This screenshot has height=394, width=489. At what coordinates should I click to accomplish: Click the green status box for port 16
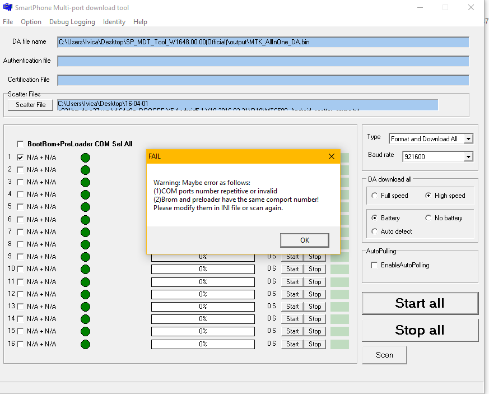point(339,344)
